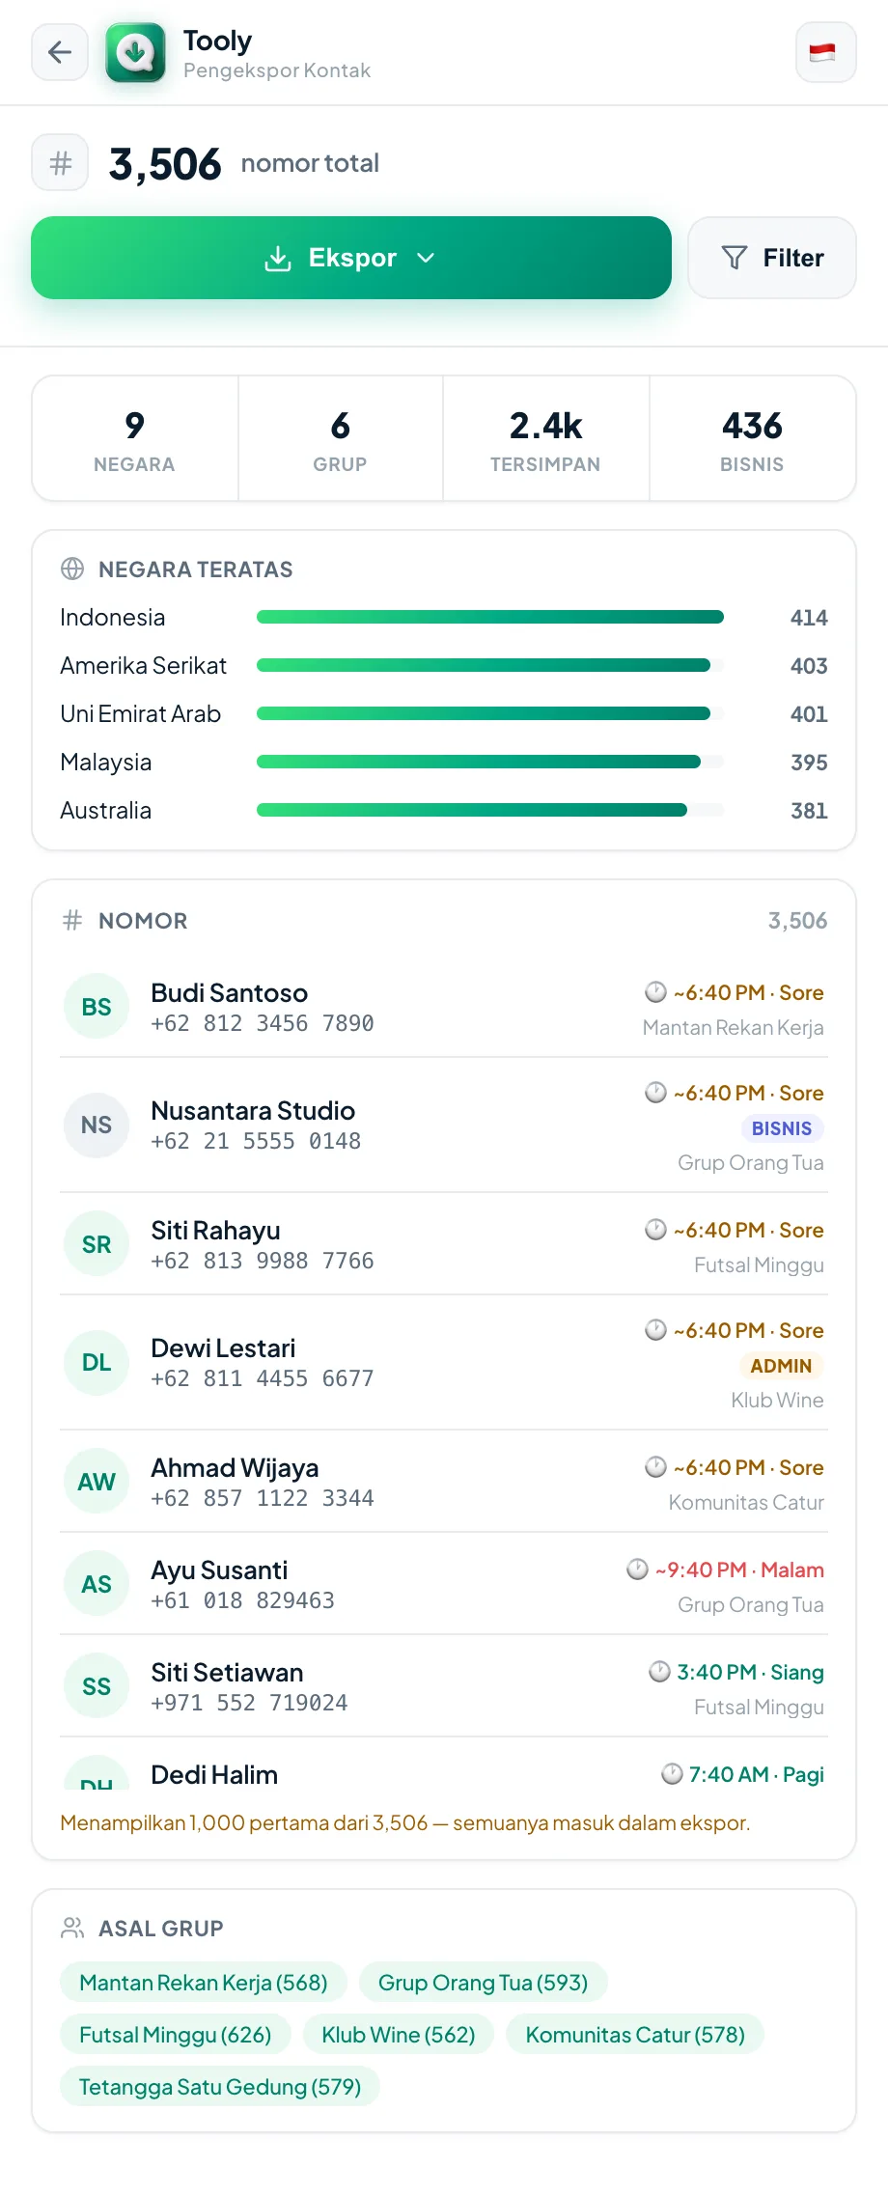Click the globe icon in Negara Teratas
Screen dimensions: 888x2195
coord(72,569)
